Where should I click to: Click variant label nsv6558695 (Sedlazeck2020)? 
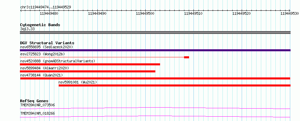[47, 47]
